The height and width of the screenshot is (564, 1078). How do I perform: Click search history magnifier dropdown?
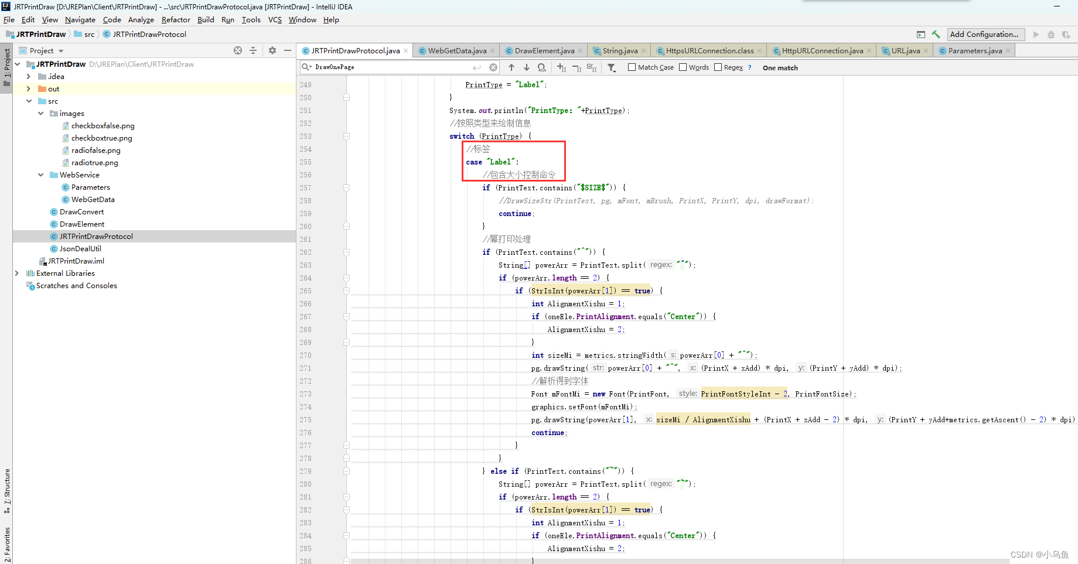[306, 67]
